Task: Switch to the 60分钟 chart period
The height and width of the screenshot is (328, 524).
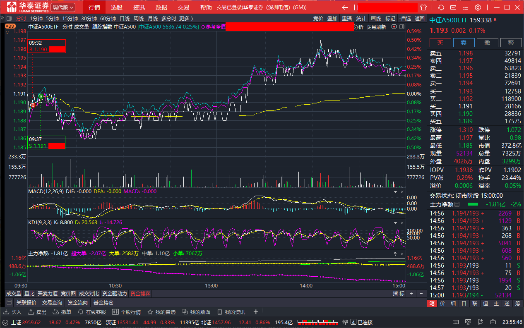Action: tap(108, 18)
